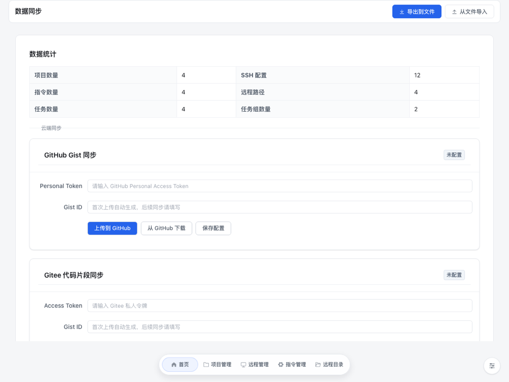Viewport: 509px width, 382px height.
Task: Switch to the 远程管理 tab
Action: coord(255,365)
